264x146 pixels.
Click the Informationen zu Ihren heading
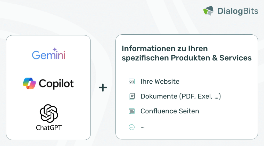tap(165, 48)
